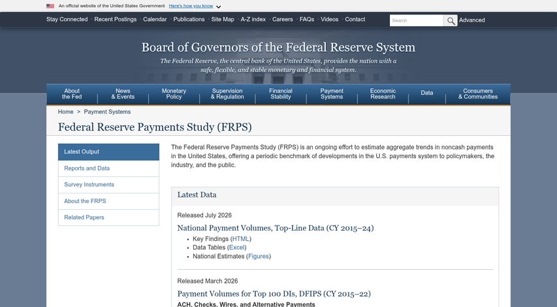This screenshot has width=557, height=307.
Task: Open Payment Systems menu
Action: [x=332, y=94]
